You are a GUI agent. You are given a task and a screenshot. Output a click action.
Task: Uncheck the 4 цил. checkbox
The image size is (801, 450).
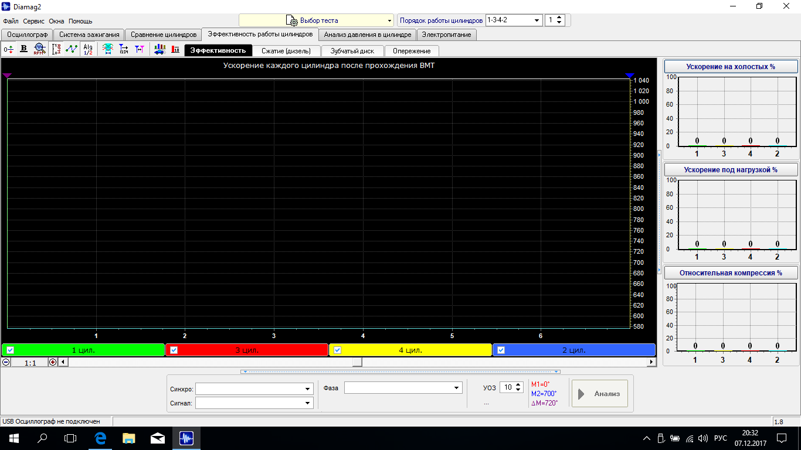point(337,350)
